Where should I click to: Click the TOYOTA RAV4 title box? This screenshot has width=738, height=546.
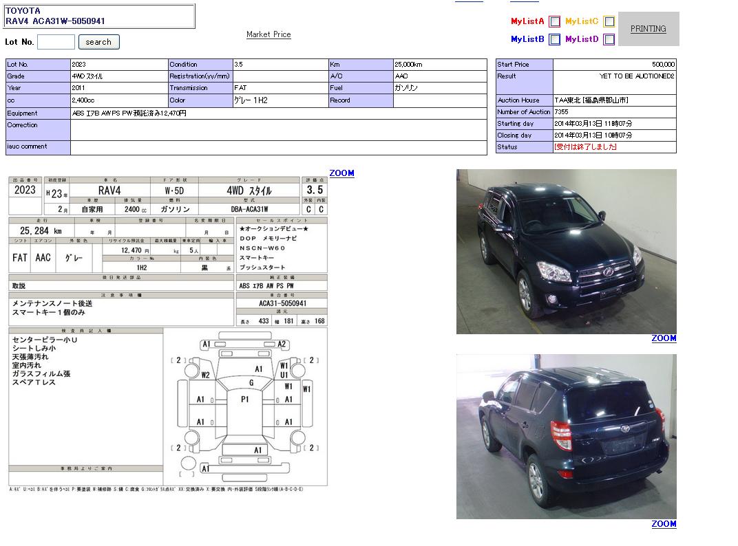point(99,17)
